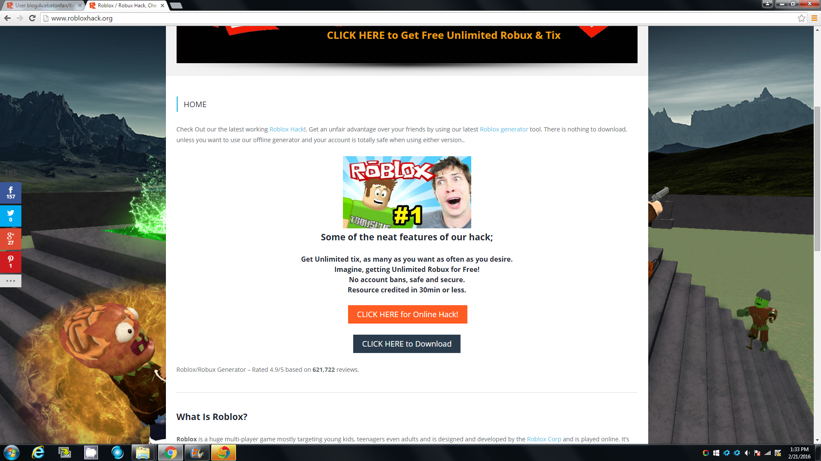Click the browser bookmark star icon
Screen dimensions: 821x461
pos(801,17)
